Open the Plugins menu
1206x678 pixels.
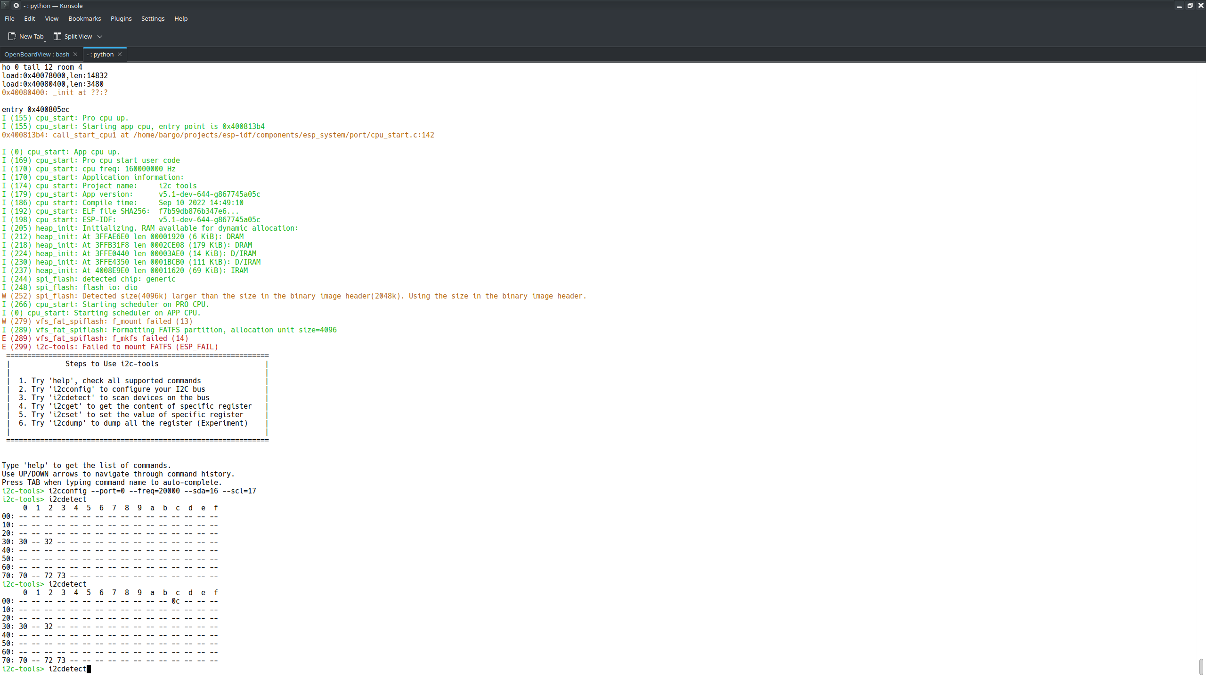pos(121,18)
